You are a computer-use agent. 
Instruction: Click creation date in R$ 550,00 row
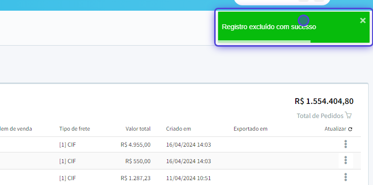(x=188, y=161)
